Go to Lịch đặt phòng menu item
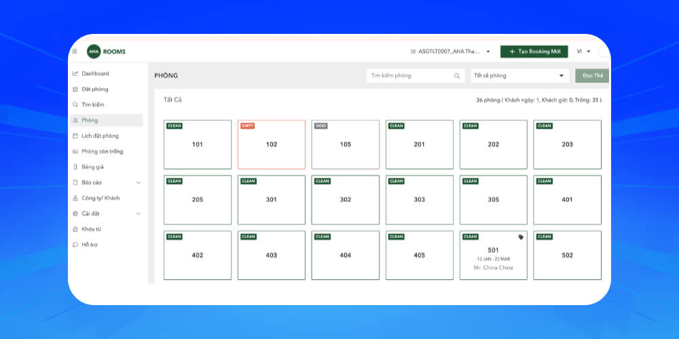The height and width of the screenshot is (339, 679). [100, 136]
